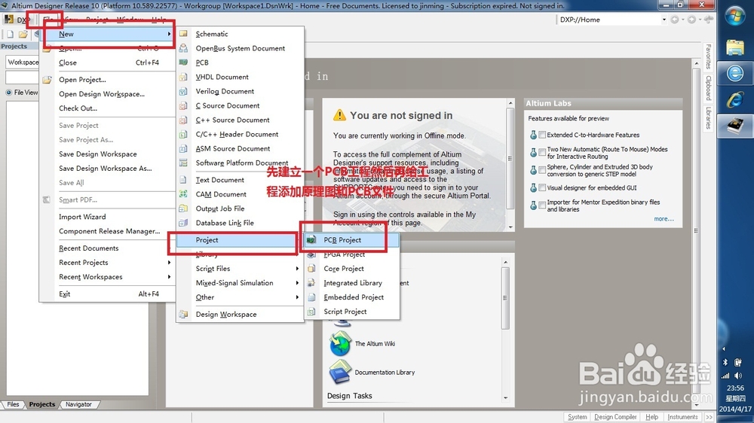
Task: Switch to Files tab
Action: [x=13, y=404]
